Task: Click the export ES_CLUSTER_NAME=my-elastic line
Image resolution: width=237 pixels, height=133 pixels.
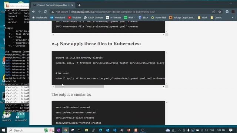Action: (x=79, y=58)
